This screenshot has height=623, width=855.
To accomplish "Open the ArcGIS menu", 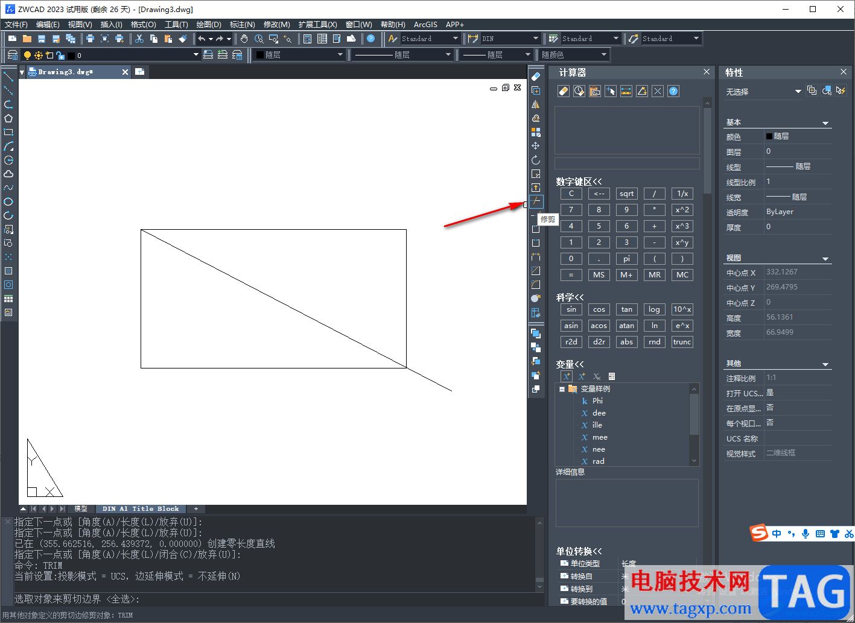I will coord(425,25).
